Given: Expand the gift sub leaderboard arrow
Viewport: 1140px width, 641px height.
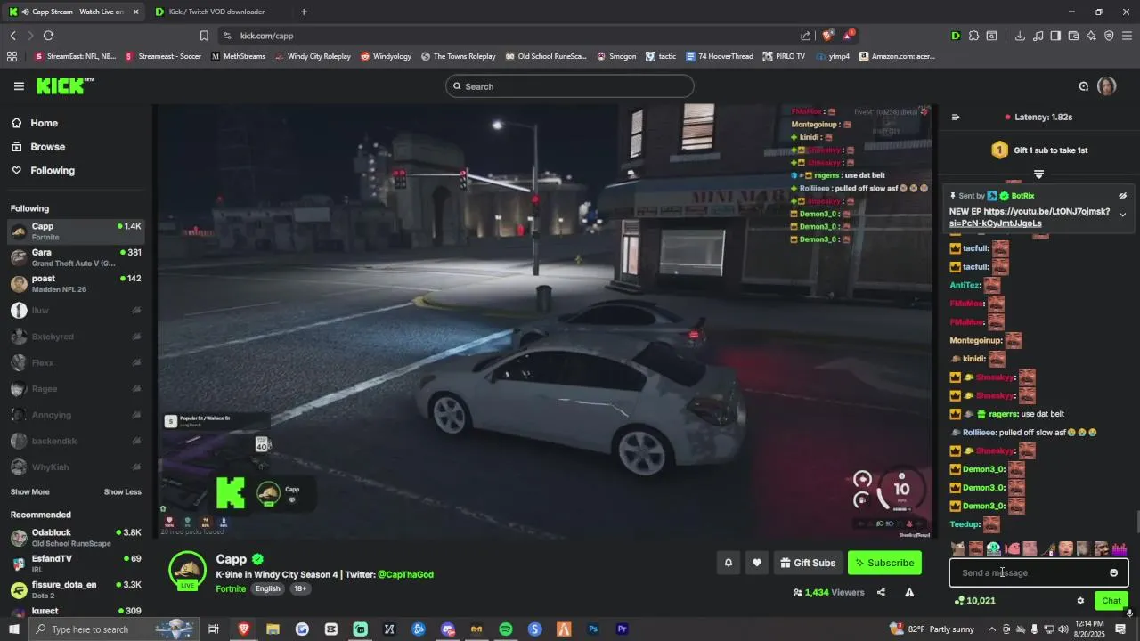Looking at the screenshot, I should click(x=1038, y=174).
